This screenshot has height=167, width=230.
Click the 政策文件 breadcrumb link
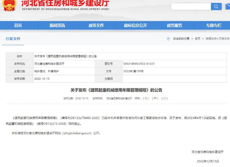click(x=211, y=39)
